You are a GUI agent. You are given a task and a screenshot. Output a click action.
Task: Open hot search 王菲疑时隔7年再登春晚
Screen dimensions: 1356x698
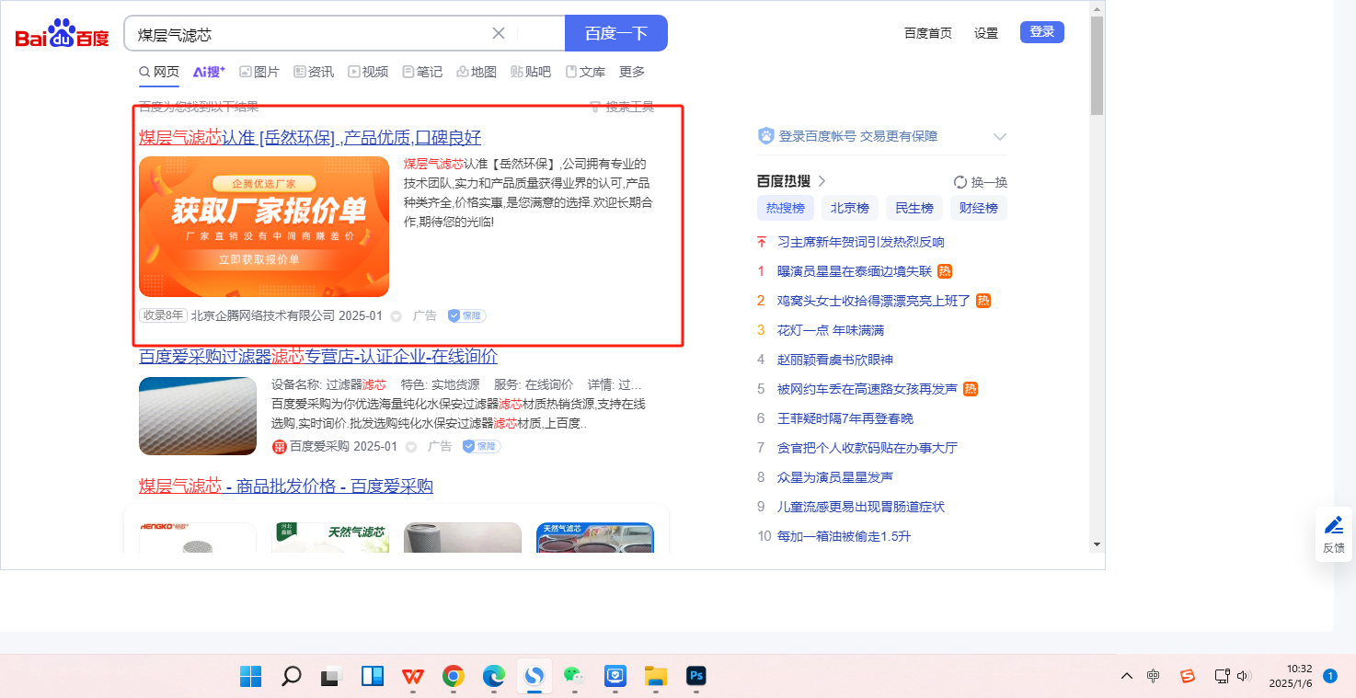click(x=845, y=418)
